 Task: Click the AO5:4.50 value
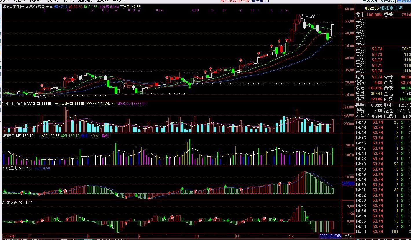[43, 168]
